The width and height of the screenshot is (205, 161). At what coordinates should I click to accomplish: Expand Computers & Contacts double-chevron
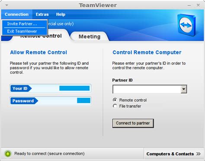(199, 154)
